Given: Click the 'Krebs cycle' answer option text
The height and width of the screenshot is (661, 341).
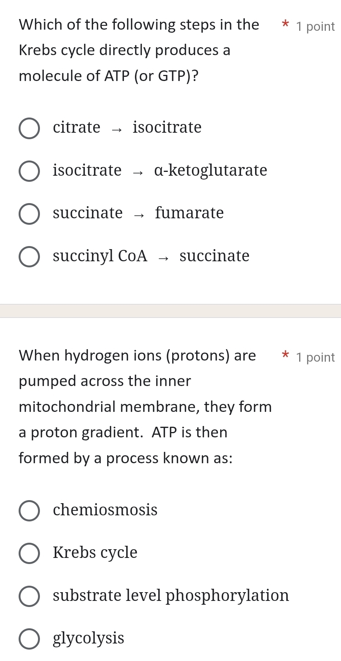Looking at the screenshot, I should 95,553.
